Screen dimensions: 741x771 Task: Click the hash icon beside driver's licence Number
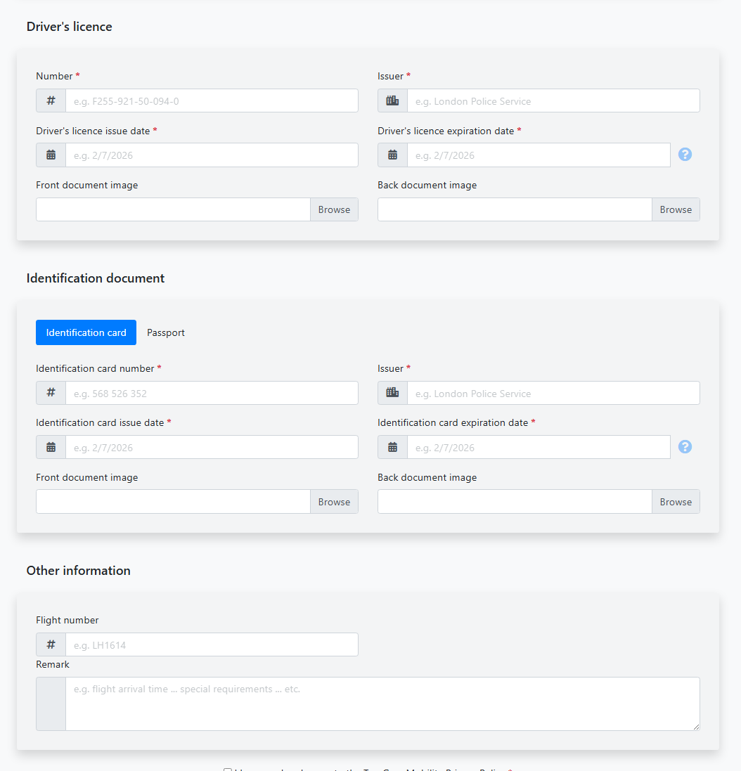(51, 101)
